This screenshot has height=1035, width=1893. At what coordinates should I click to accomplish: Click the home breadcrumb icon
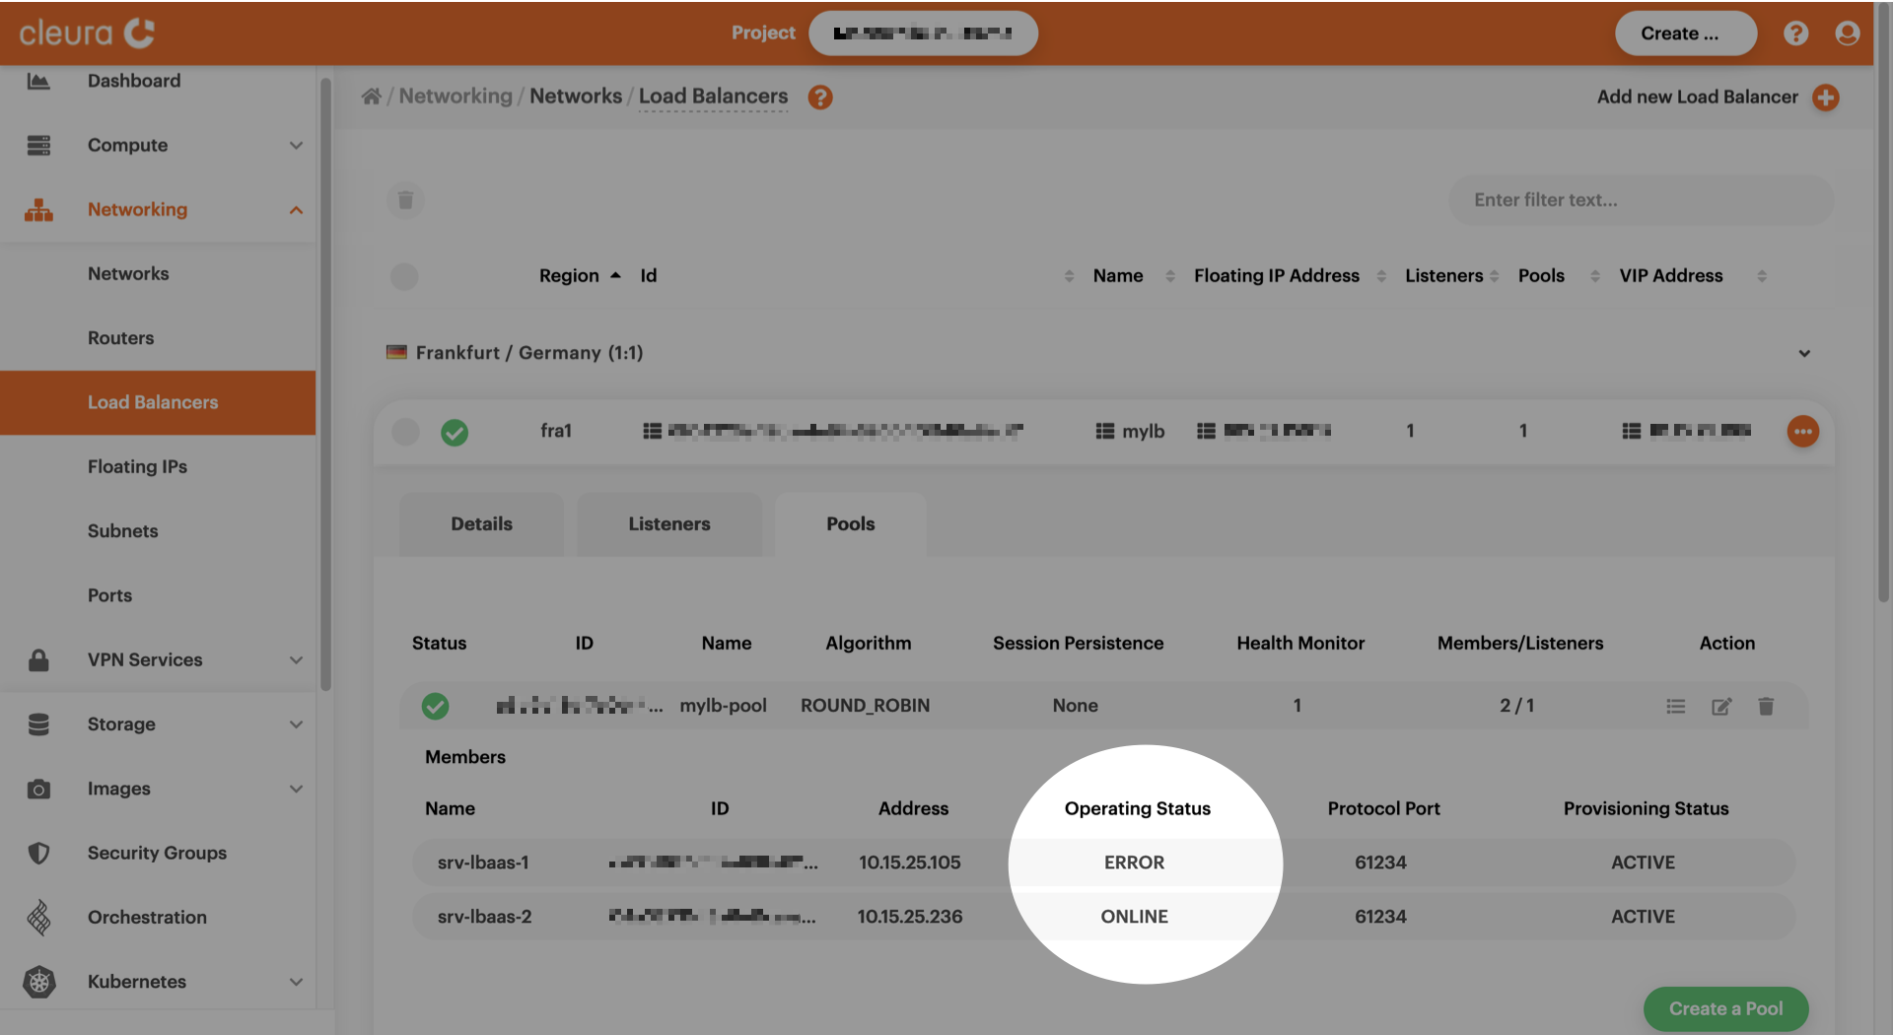[371, 97]
